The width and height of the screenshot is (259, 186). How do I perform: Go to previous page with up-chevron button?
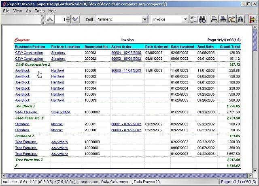(x=50, y=20)
